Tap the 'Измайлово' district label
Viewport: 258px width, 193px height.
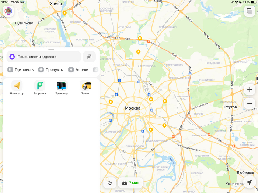pos(207,80)
